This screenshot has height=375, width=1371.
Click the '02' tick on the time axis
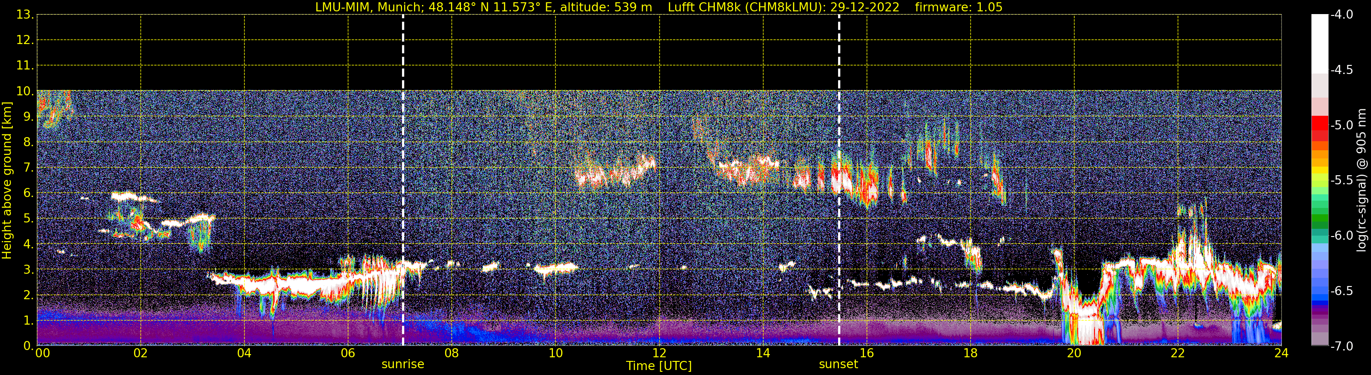tap(141, 353)
